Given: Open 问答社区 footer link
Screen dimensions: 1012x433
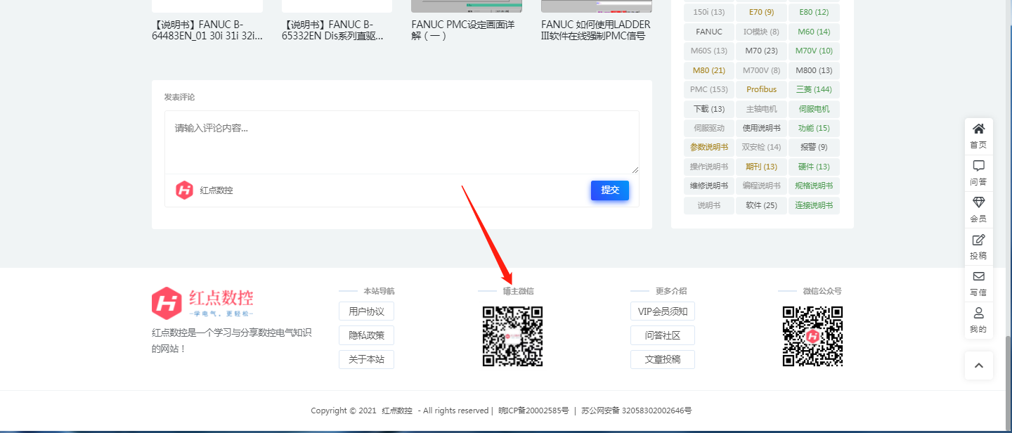Looking at the screenshot, I should [x=663, y=335].
